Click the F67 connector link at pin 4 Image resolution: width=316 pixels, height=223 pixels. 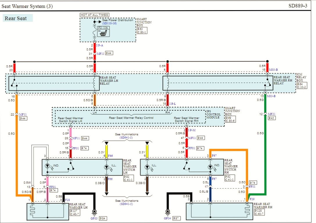[214, 179]
